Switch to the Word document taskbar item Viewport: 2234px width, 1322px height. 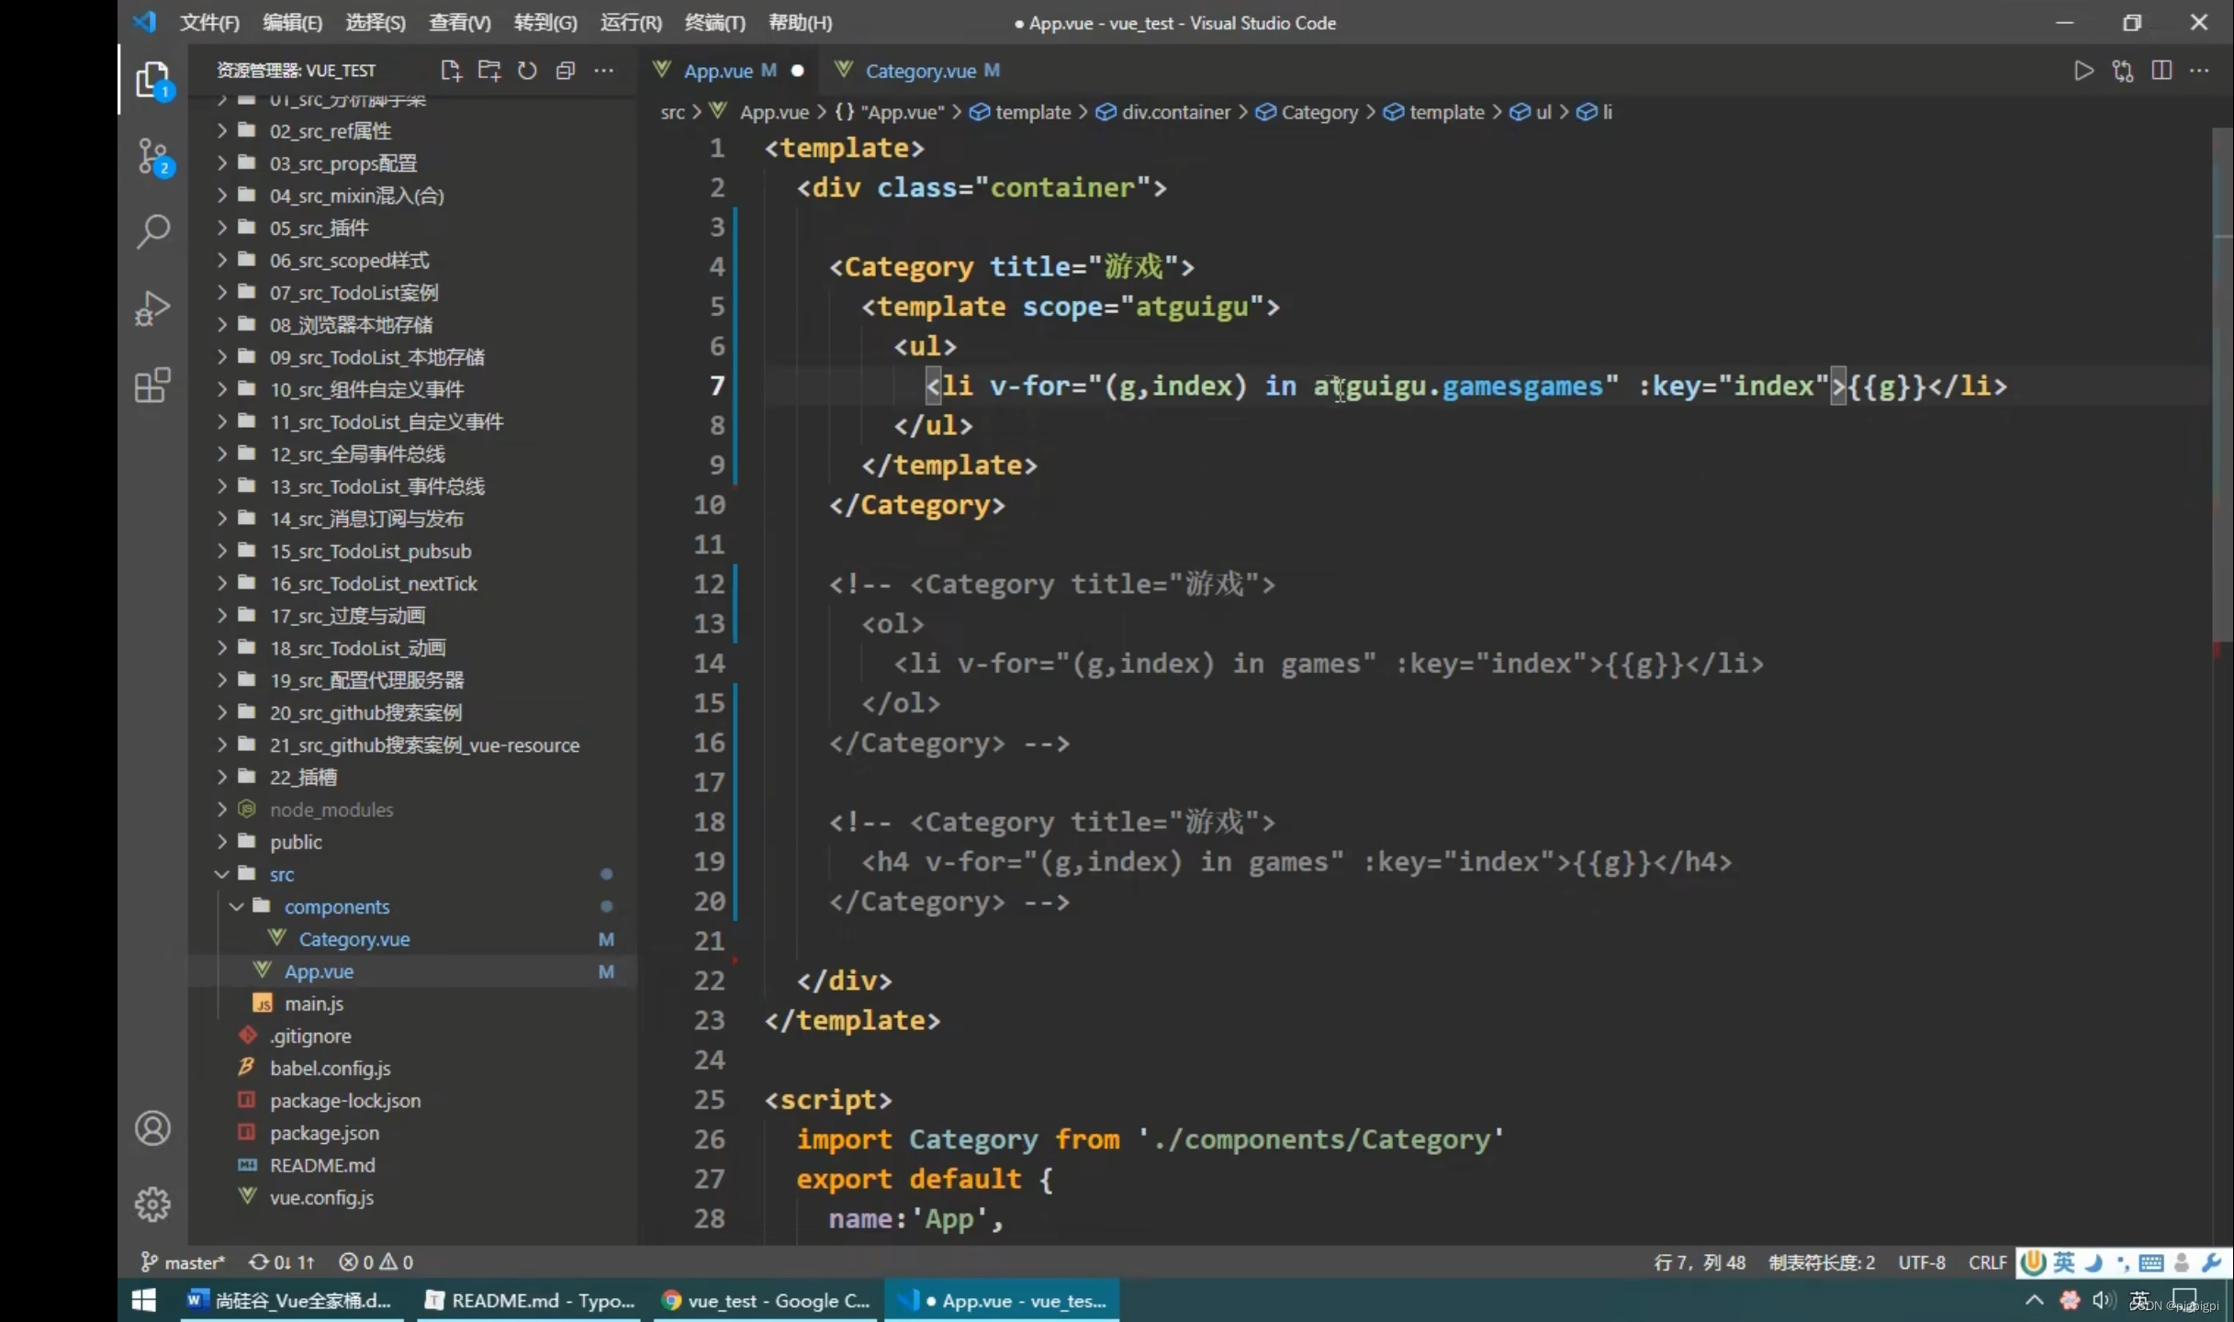pyautogui.click(x=290, y=1301)
